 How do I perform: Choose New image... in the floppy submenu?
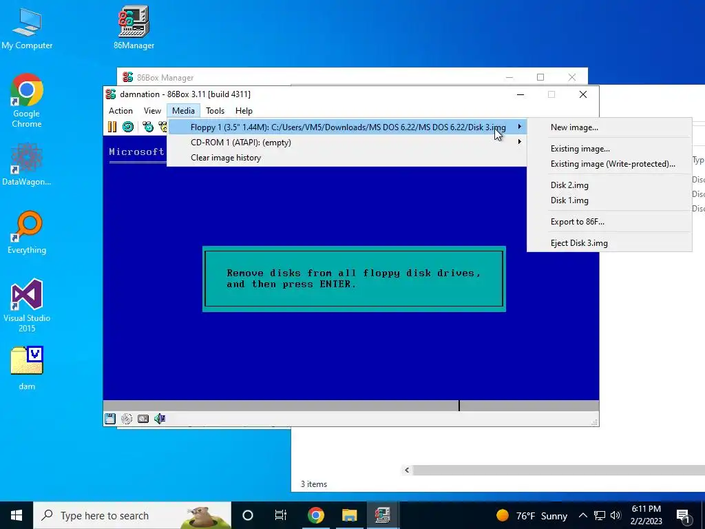point(609,127)
